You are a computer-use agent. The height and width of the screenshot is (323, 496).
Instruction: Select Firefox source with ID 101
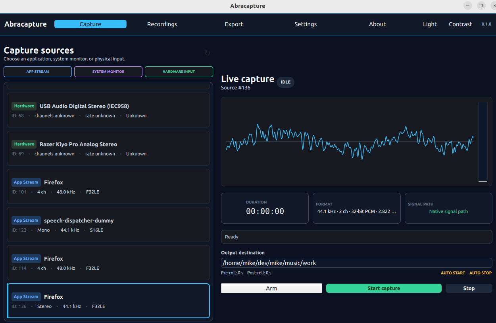[x=108, y=186]
